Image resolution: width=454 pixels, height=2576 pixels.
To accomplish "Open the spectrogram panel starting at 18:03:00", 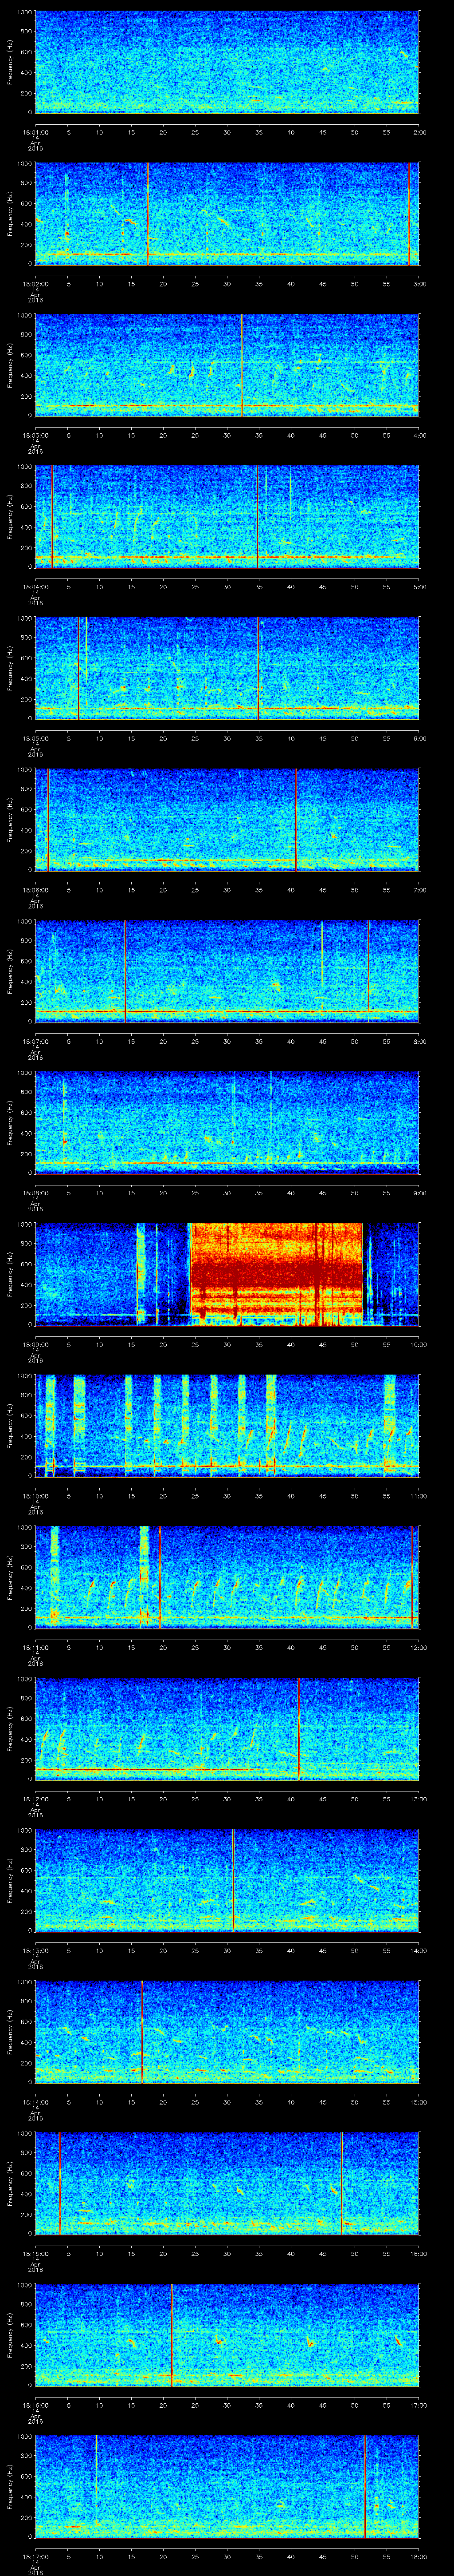I will tap(227, 365).
